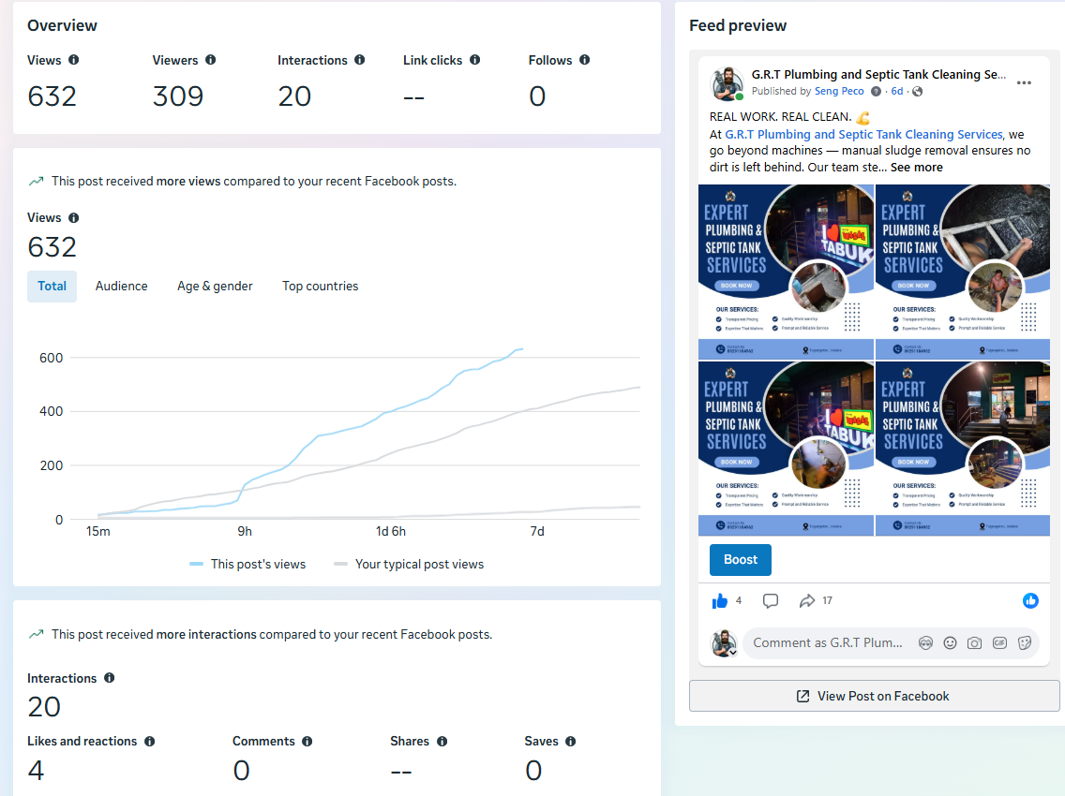
Task: Click the 309 Viewers value
Action: click(x=178, y=96)
